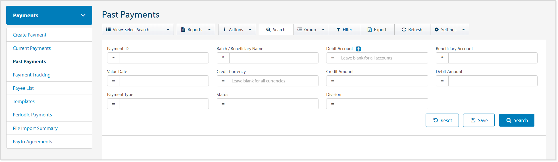558x162 pixels.
Task: Click the Value Date equals operator
Action: 113,81
